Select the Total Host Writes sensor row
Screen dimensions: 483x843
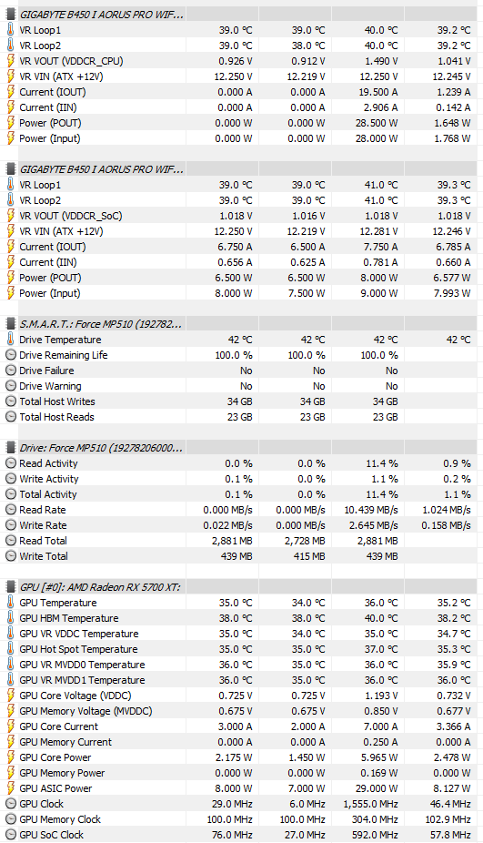[x=241, y=401]
